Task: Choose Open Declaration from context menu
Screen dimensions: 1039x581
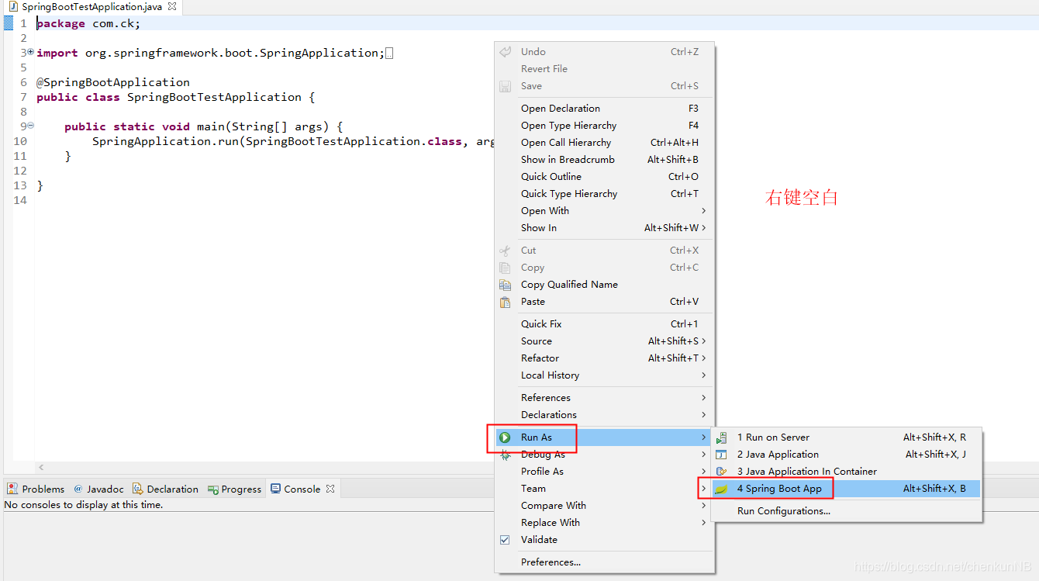Action: pos(605,109)
